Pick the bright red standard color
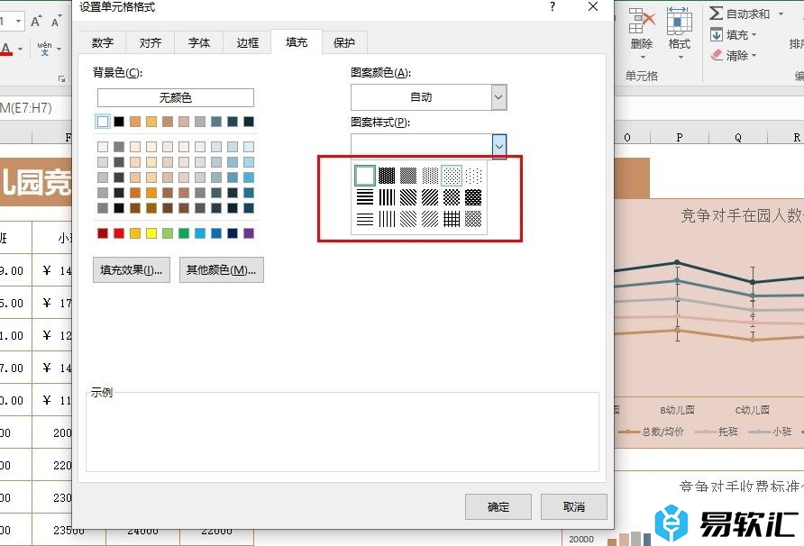Screen dimensions: 804x546 pyautogui.click(x=119, y=233)
